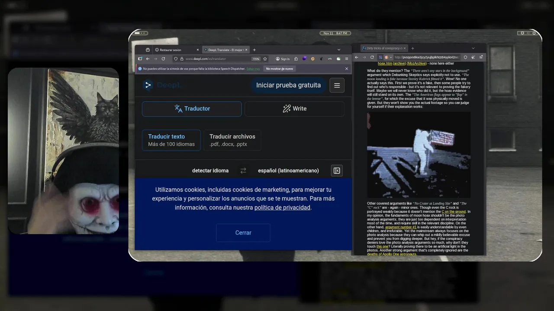Click the tracking protection shield for deepl.com
Screen dimensions: 554x311
176,59
